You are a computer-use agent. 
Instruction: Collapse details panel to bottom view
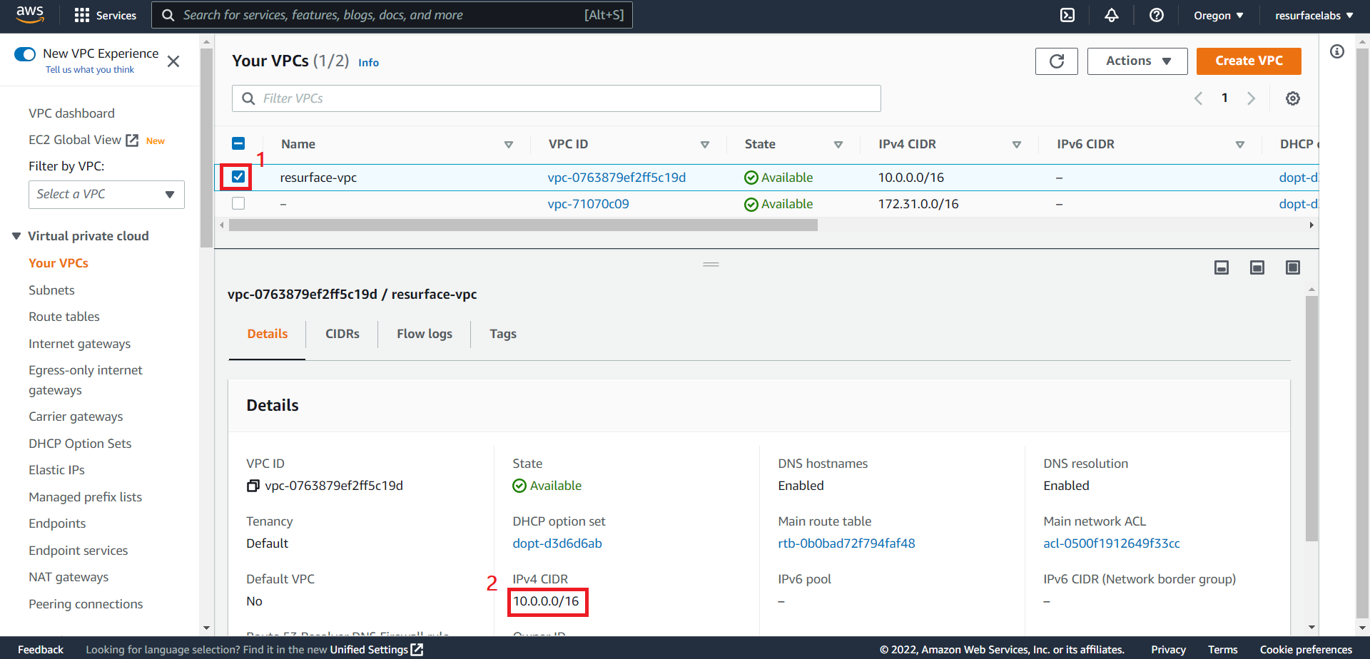click(x=1222, y=267)
